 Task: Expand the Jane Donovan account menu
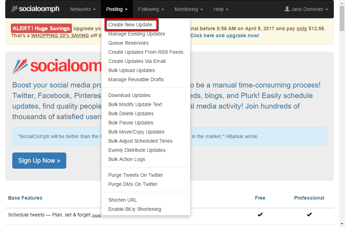point(306,9)
